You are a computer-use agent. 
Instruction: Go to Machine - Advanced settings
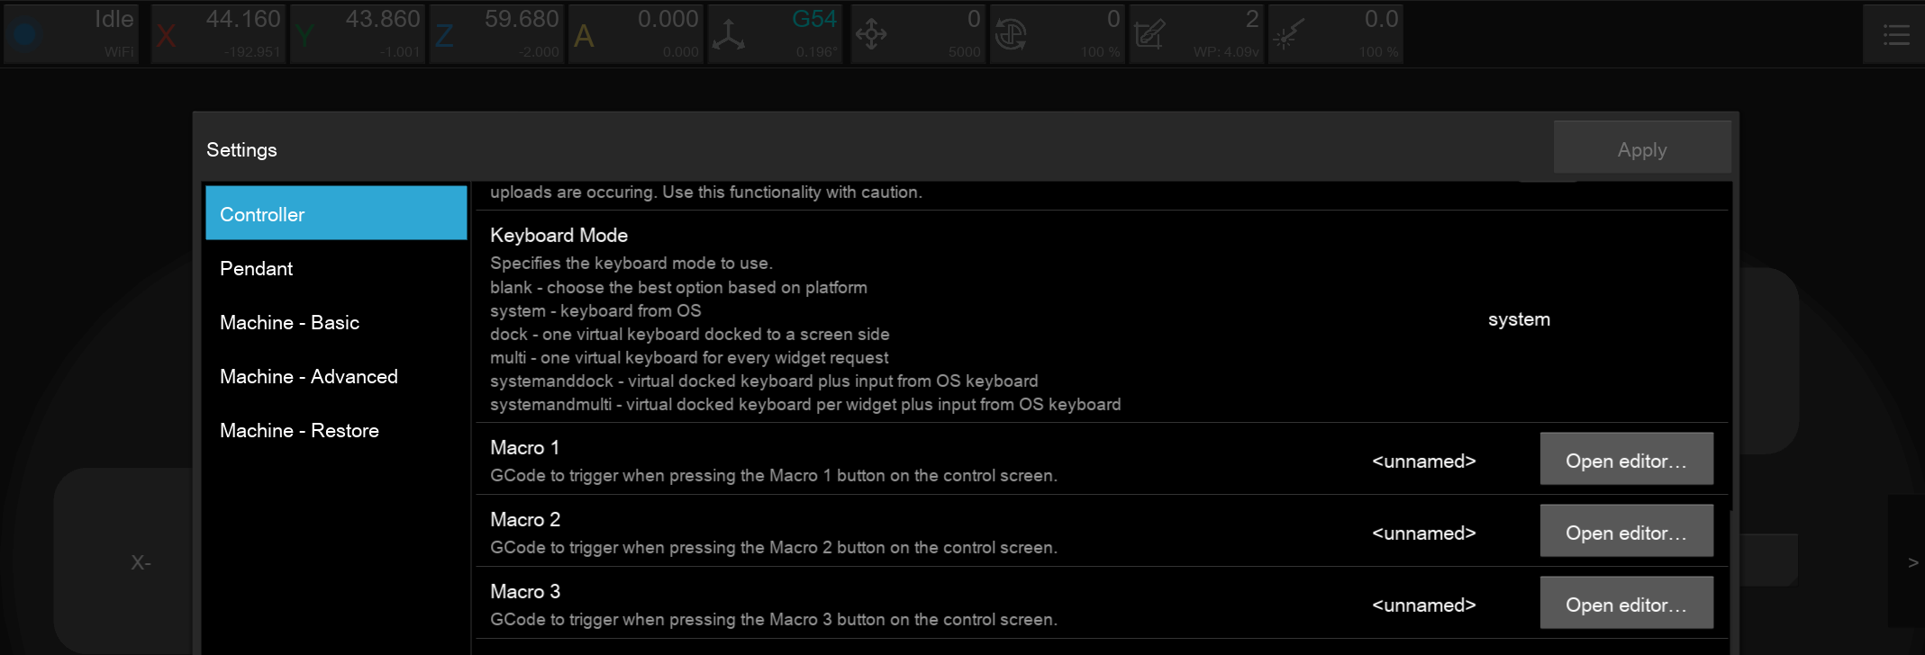336,376
